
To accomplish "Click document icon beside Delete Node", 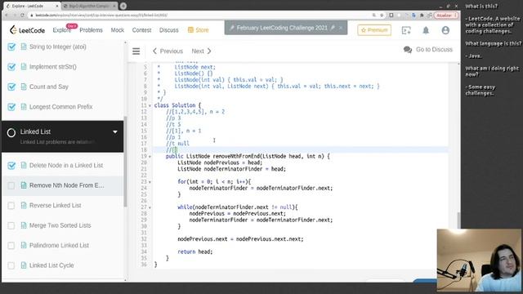I will (24, 165).
